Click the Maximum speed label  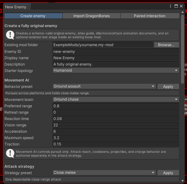click(x=19, y=138)
